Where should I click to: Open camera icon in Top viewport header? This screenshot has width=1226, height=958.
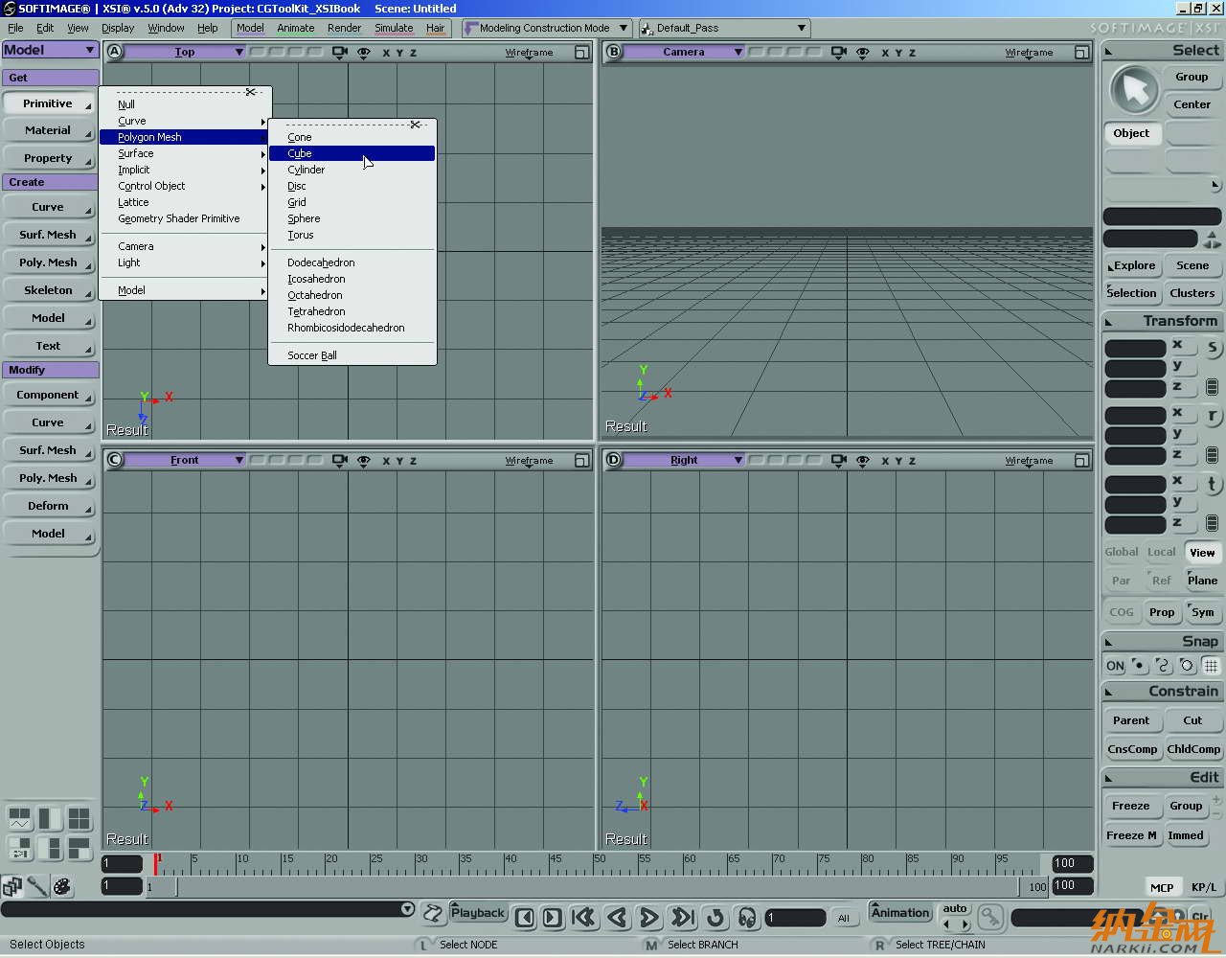(339, 52)
